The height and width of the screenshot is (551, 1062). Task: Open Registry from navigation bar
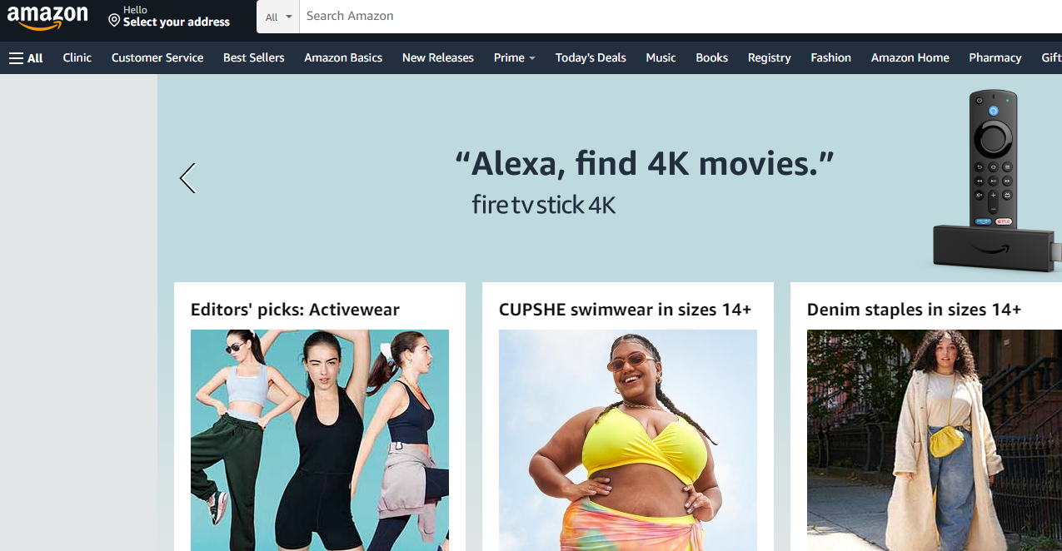(x=770, y=57)
